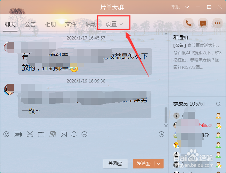Click the orange group owner badge icon
Image resolution: width=226 pixels, height=173 pixels.
218,116
